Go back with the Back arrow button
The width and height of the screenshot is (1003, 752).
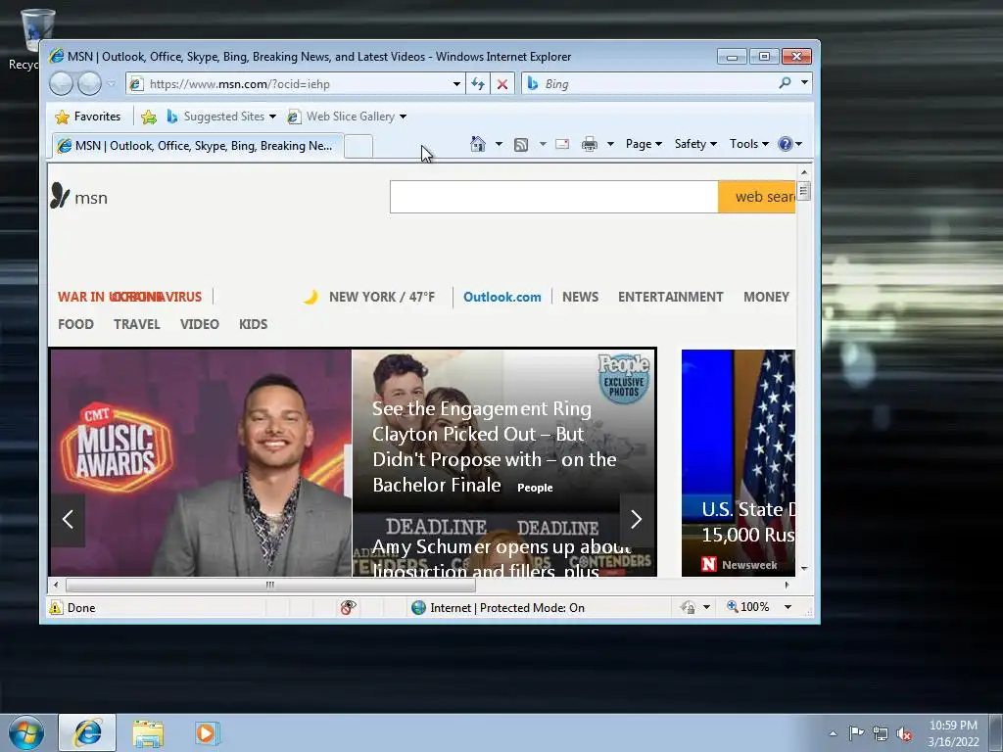(x=61, y=84)
